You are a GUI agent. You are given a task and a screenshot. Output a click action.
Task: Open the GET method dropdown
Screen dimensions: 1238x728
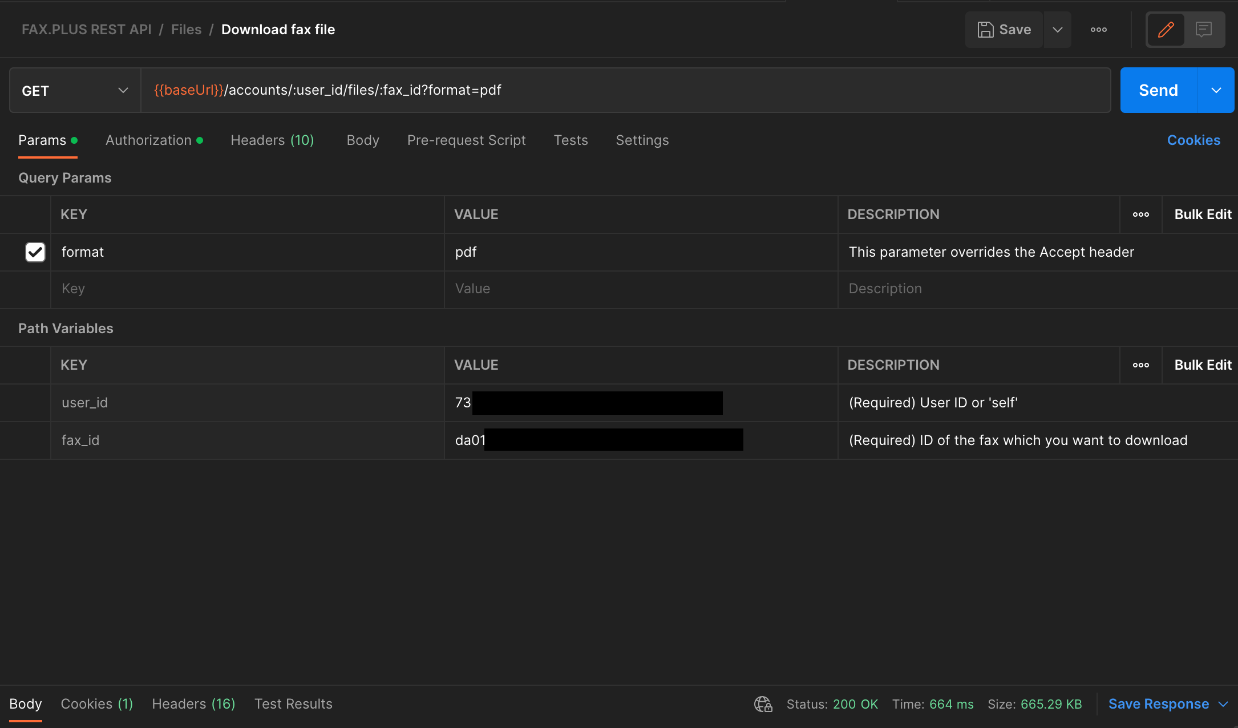pyautogui.click(x=75, y=91)
